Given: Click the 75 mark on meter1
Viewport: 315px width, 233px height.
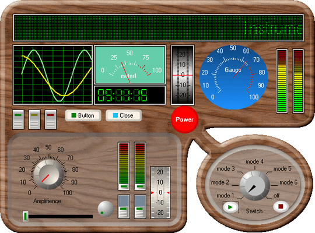Looking at the screenshot, I should tap(146, 58).
